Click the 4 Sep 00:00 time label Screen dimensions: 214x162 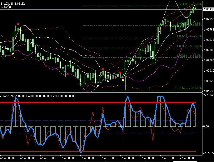pos(7,158)
